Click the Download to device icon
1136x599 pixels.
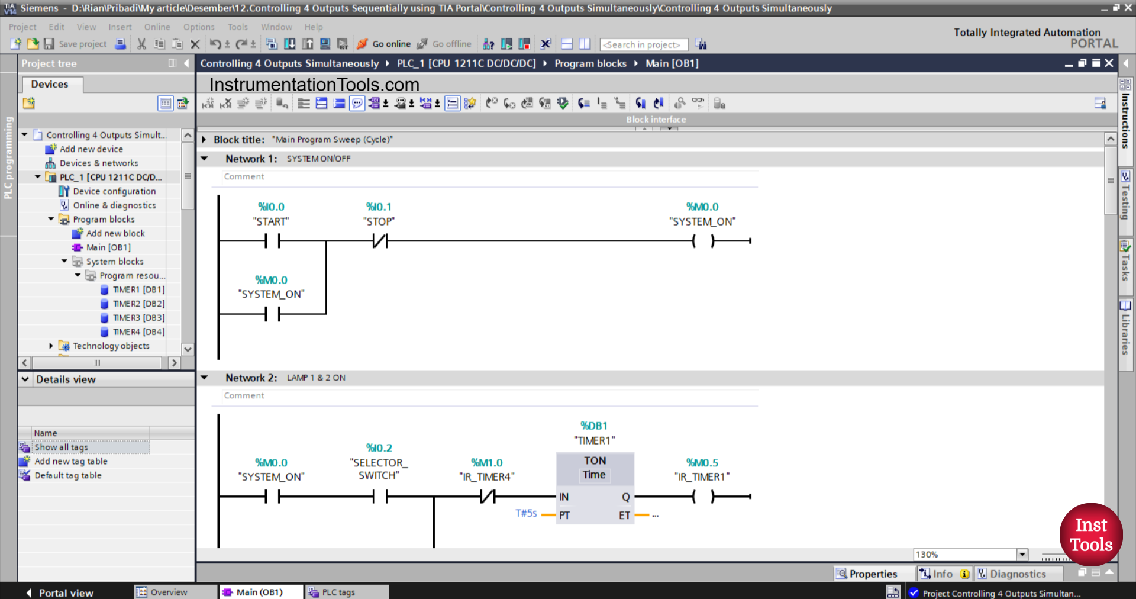pos(289,44)
